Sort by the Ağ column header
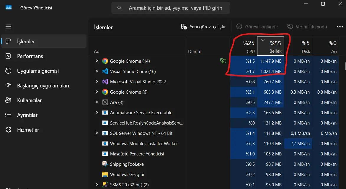The image size is (346, 189). pyautogui.click(x=326, y=46)
